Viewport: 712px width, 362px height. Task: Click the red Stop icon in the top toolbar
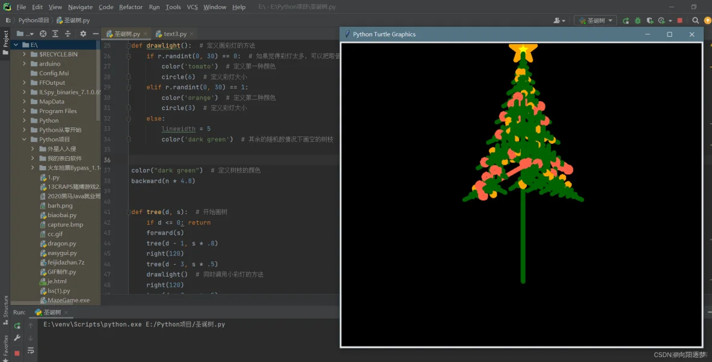click(x=680, y=20)
